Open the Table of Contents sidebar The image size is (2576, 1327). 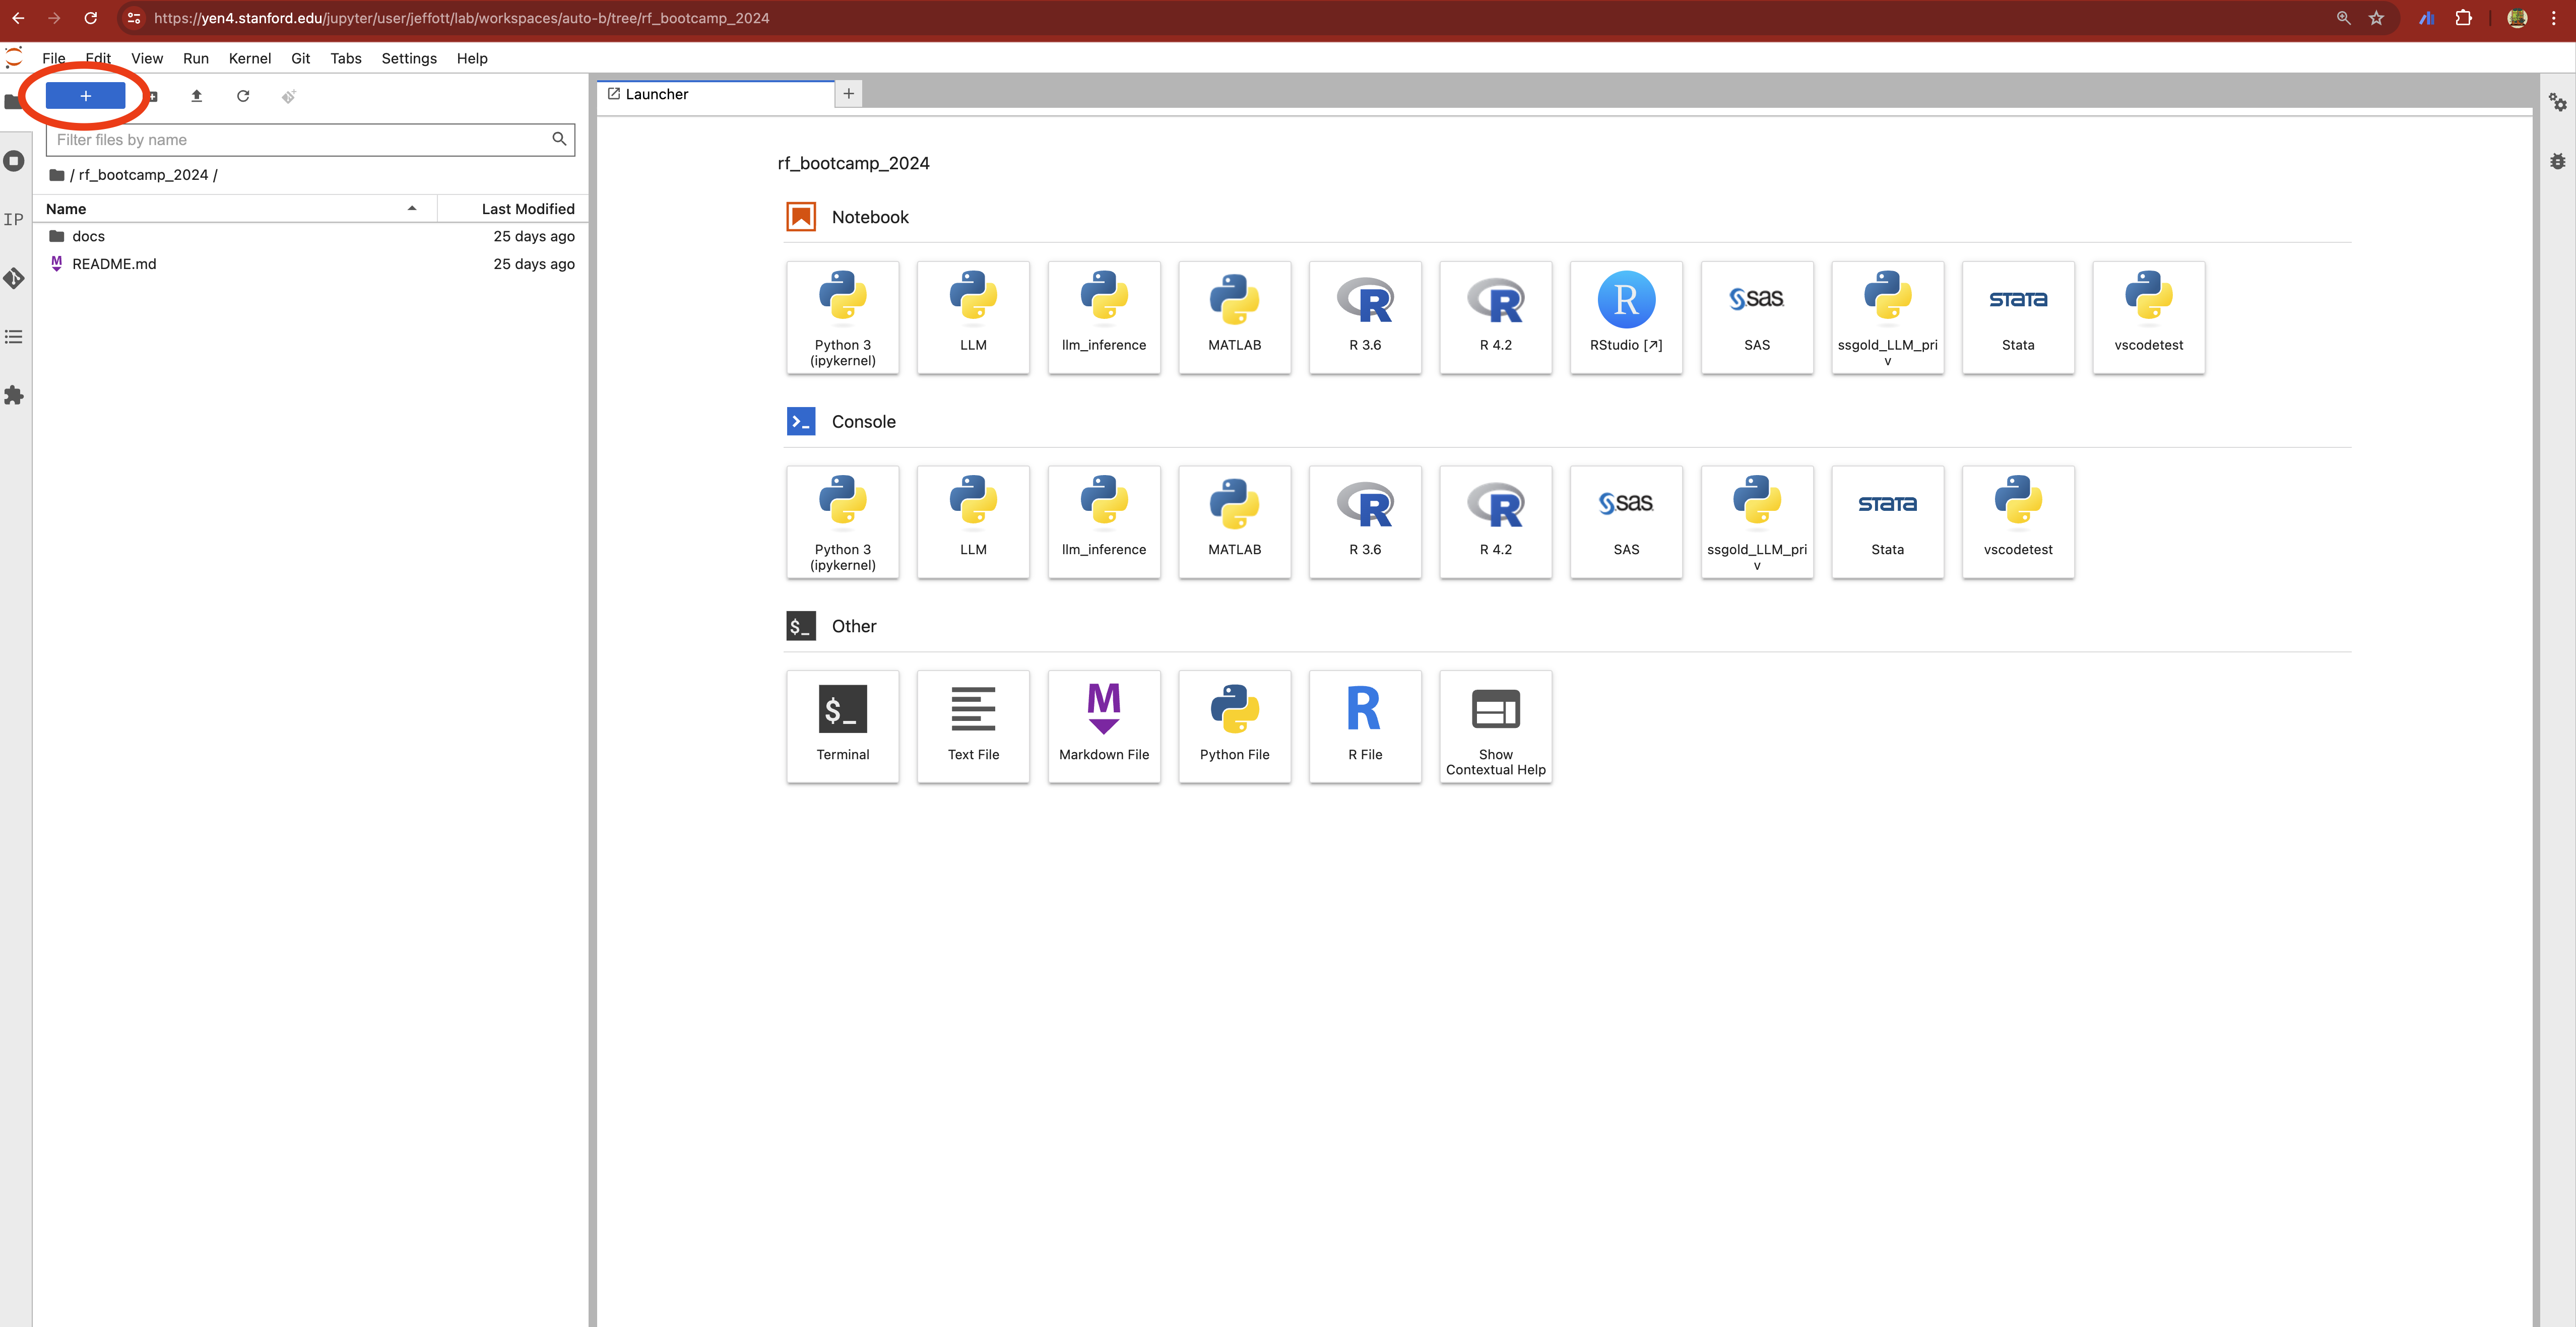pyautogui.click(x=14, y=337)
